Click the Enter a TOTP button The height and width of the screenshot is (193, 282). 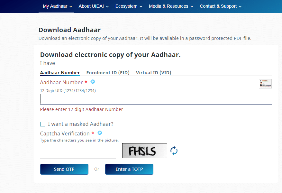click(x=129, y=169)
